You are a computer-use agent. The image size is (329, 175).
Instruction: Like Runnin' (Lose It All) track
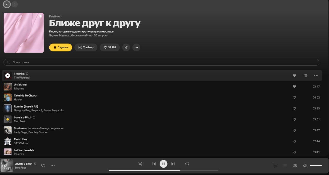pos(294,108)
